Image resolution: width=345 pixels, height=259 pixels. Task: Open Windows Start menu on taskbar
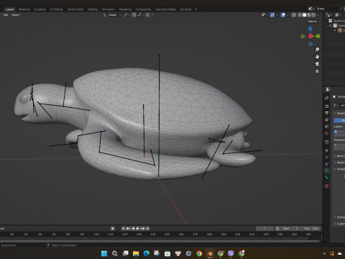(104, 253)
